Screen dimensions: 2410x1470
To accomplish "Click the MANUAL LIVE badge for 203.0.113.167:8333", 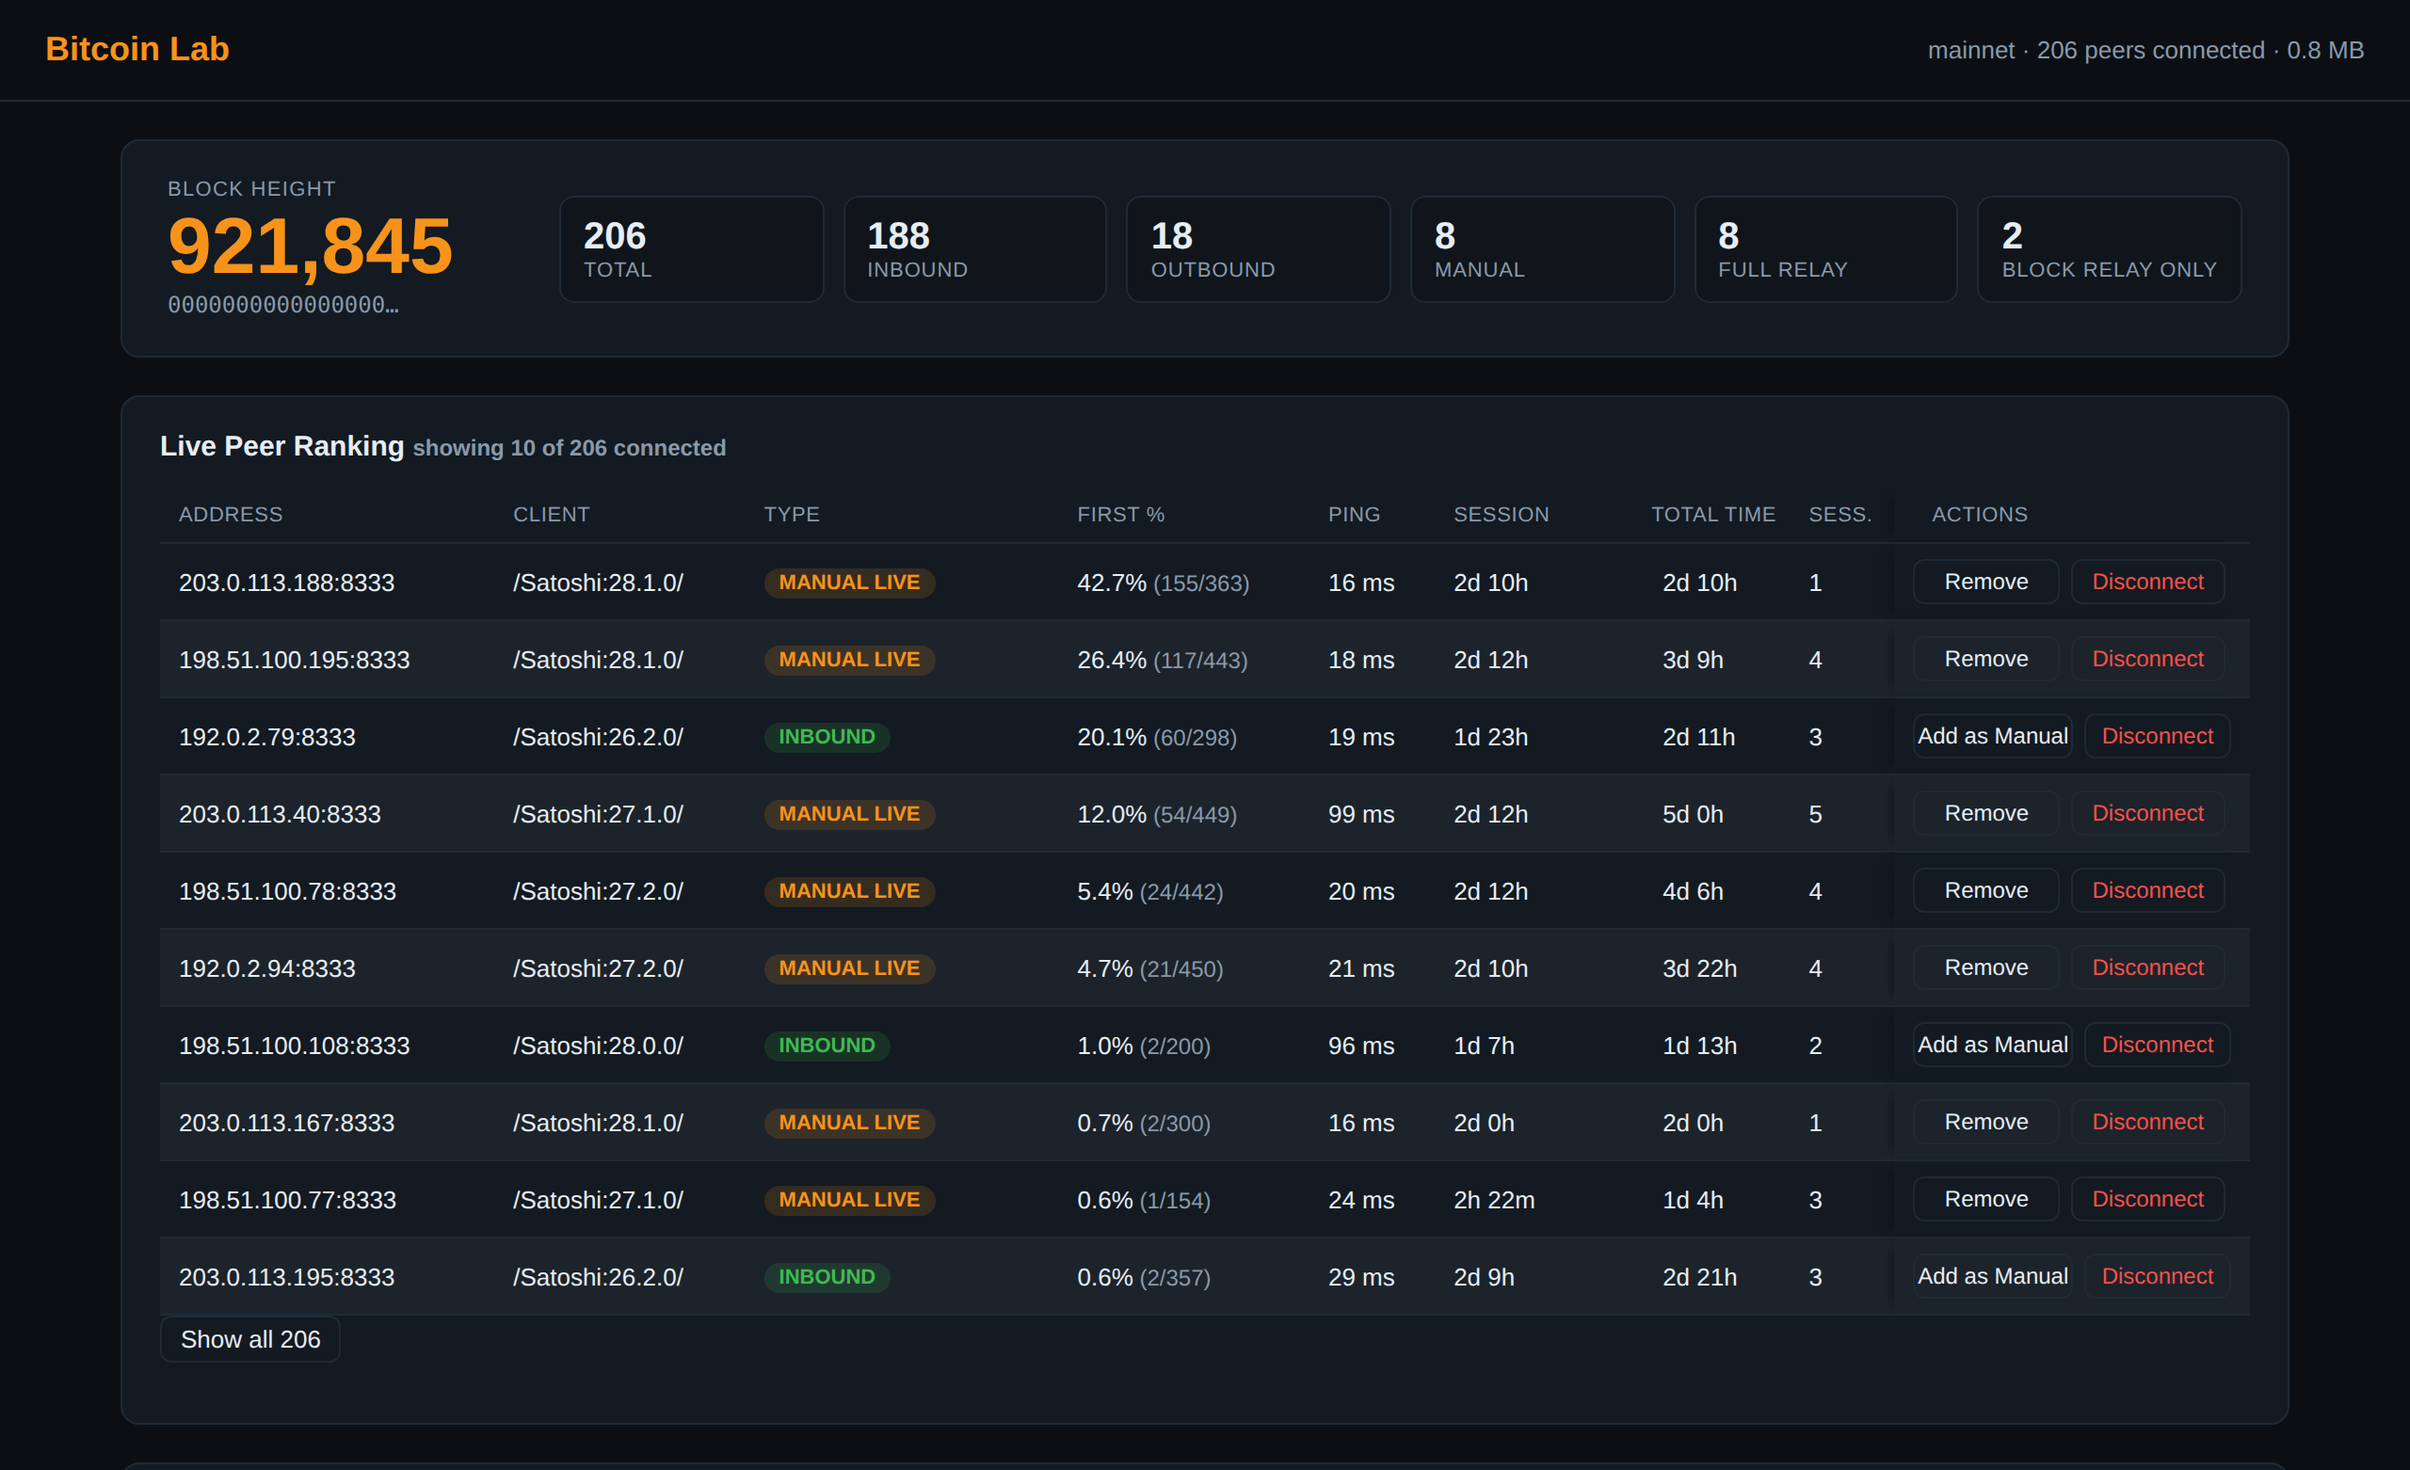I will [x=849, y=1123].
